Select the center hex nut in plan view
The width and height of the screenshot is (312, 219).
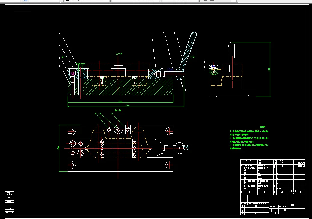[x=118, y=129]
